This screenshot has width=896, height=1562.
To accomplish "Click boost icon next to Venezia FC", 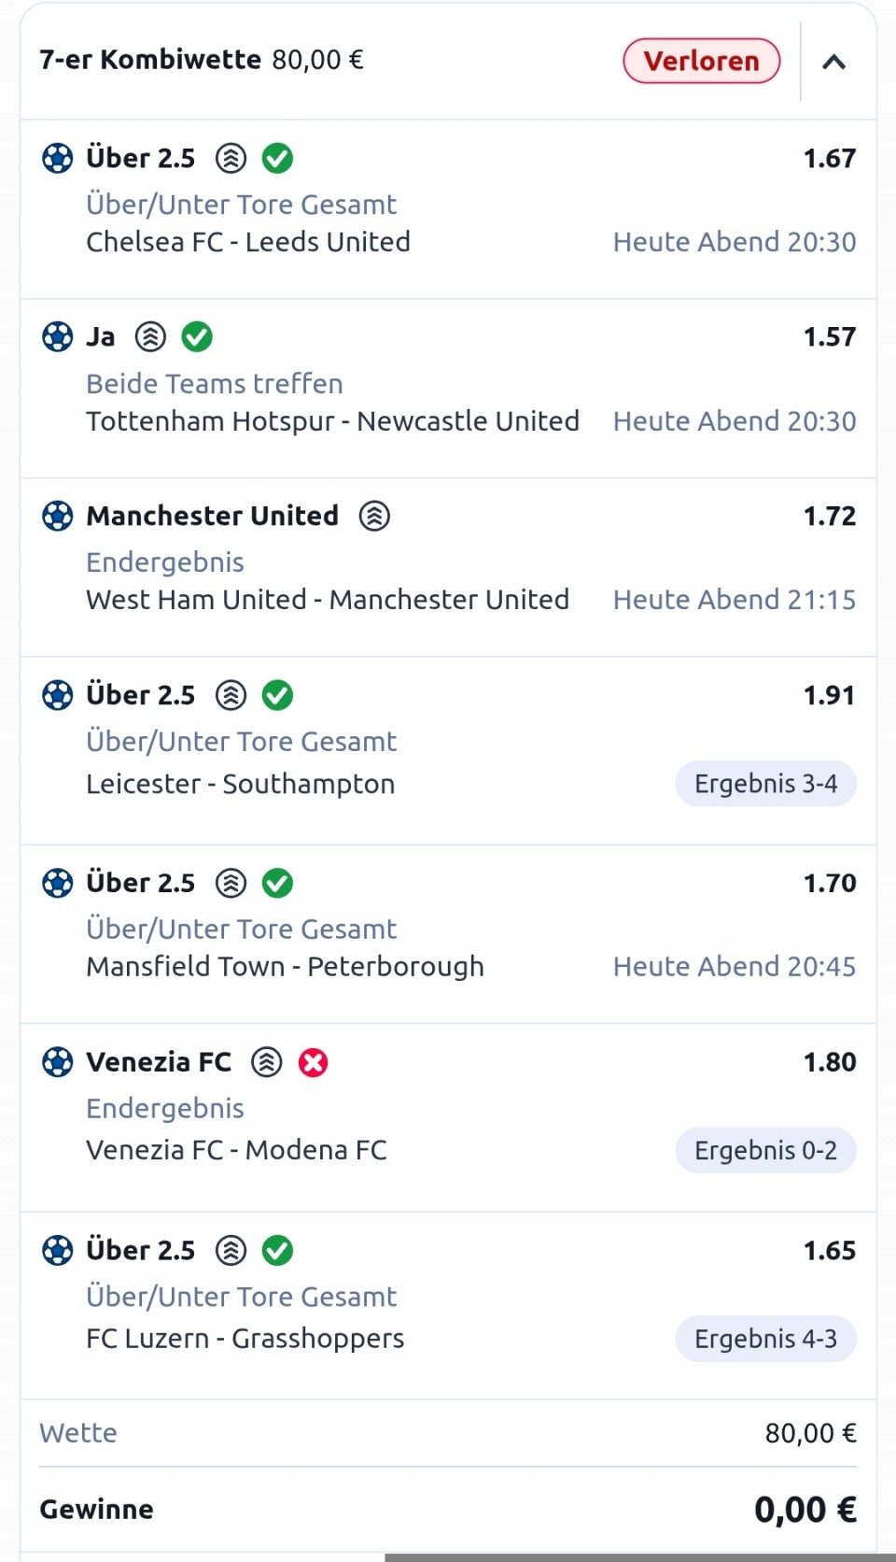I will tap(267, 1062).
